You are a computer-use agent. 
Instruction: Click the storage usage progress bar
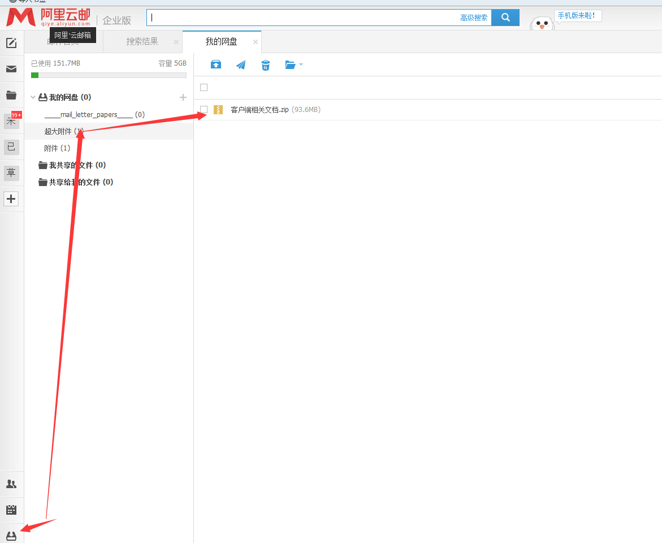pyautogui.click(x=109, y=75)
